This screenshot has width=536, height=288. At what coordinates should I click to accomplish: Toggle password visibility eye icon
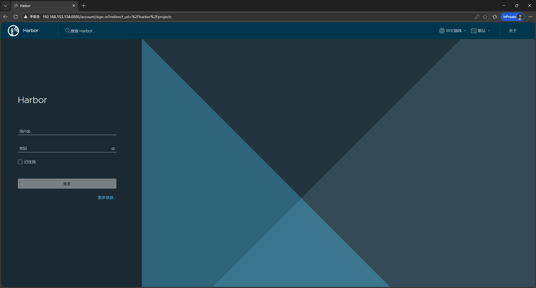[113, 149]
